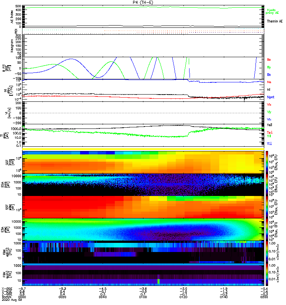Click the "Keogram" y-axis label
The height and width of the screenshot is (305, 286).
[x=12, y=45]
